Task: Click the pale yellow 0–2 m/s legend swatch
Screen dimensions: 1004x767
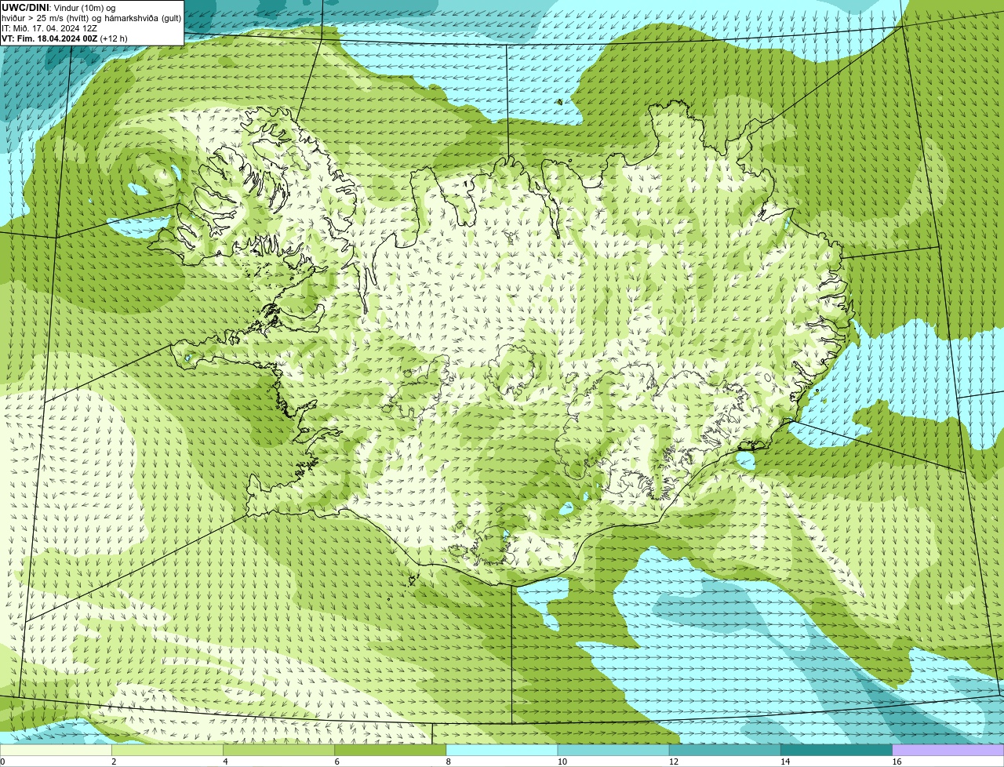Action: point(56,751)
